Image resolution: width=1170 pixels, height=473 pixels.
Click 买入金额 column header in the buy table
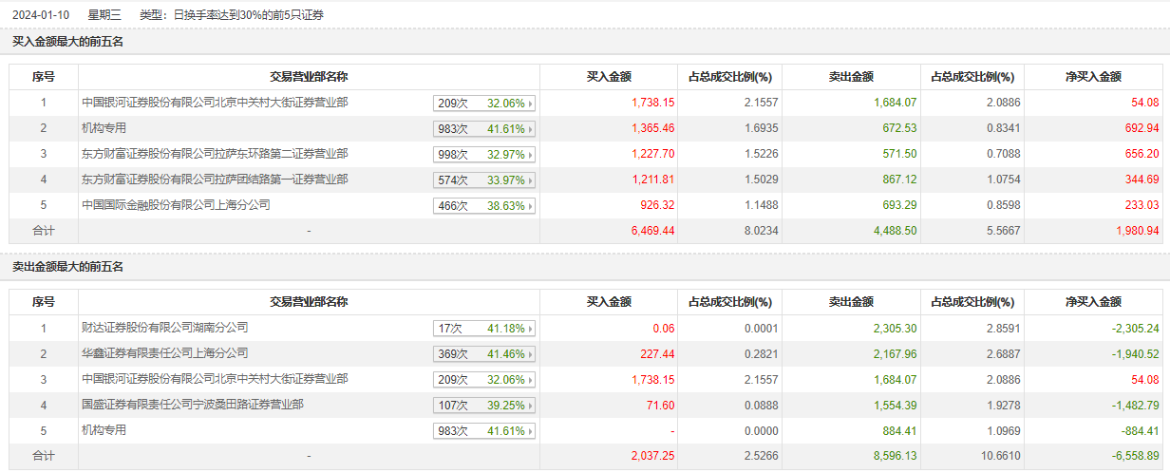(609, 77)
